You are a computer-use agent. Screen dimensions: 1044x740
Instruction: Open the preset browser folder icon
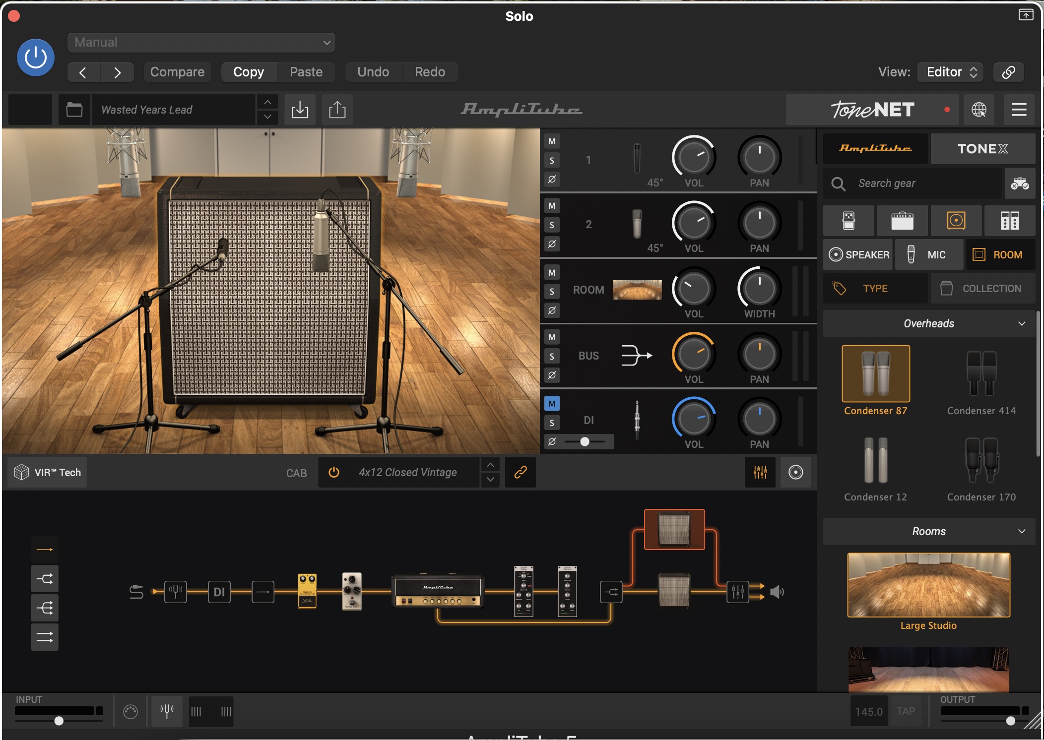tap(74, 110)
